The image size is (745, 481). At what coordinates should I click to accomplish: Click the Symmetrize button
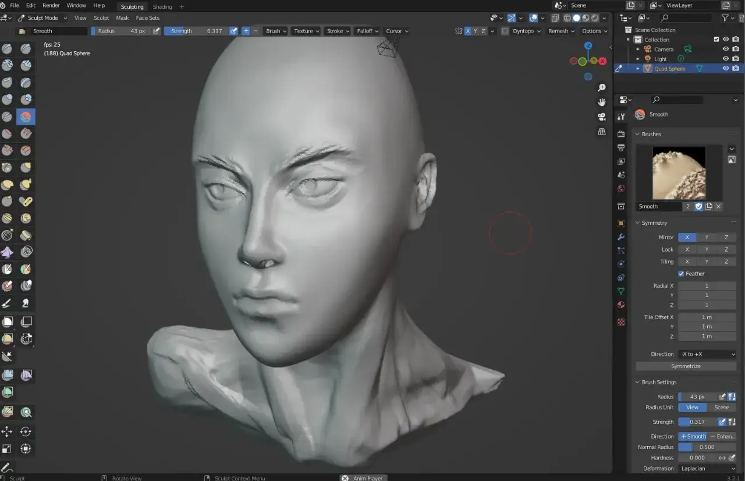[x=686, y=366]
